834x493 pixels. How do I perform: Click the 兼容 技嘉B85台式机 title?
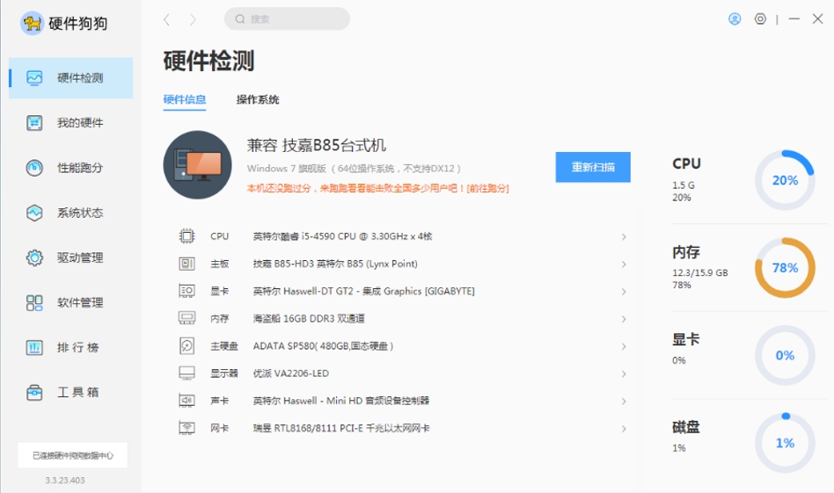pyautogui.click(x=317, y=146)
